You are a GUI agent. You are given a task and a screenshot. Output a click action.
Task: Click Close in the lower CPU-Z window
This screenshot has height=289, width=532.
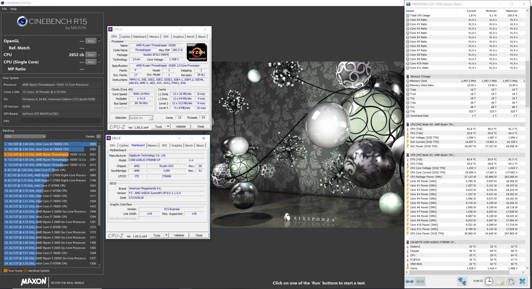click(199, 235)
